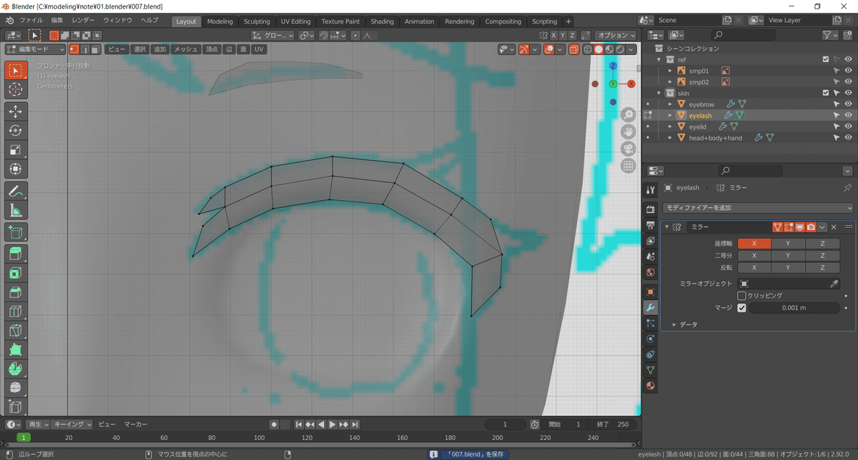The image size is (858, 460).
Task: Expand the eyelid object tree
Action: pos(670,126)
